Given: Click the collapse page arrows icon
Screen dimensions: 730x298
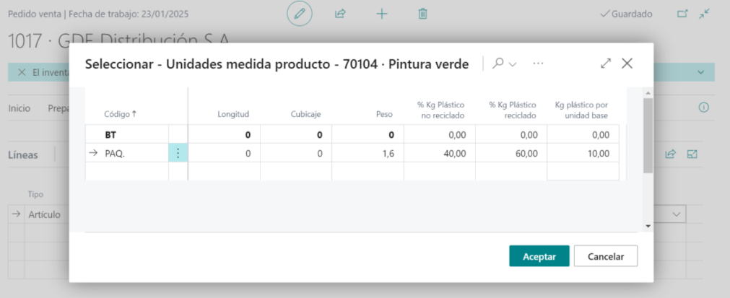Looking at the screenshot, I should click(x=705, y=14).
